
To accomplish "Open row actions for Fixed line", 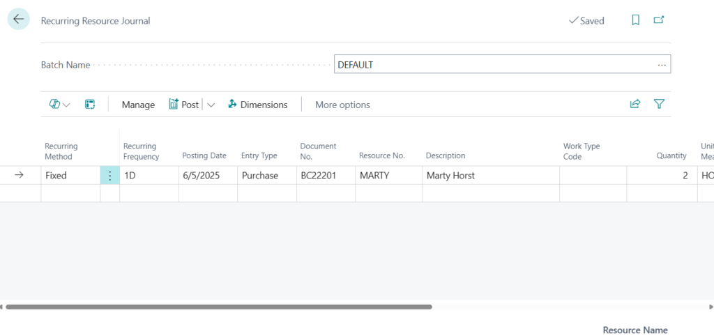I will pos(109,176).
